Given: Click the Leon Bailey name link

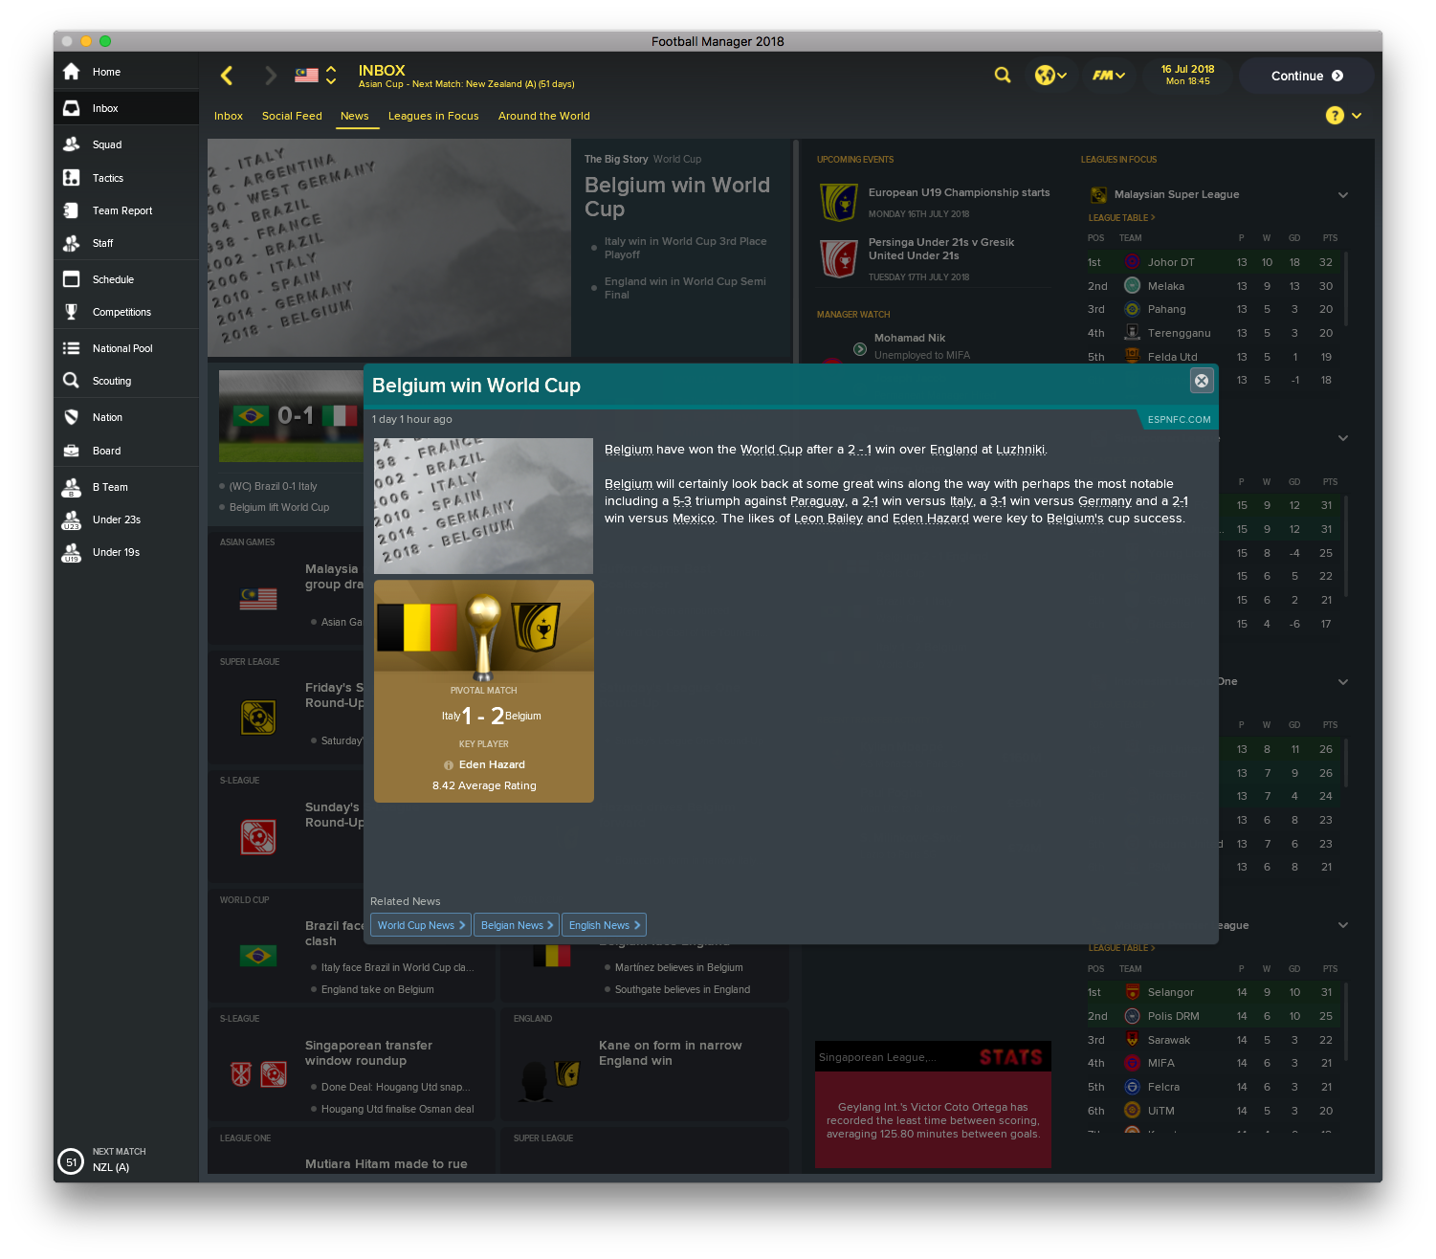Looking at the screenshot, I should point(828,519).
